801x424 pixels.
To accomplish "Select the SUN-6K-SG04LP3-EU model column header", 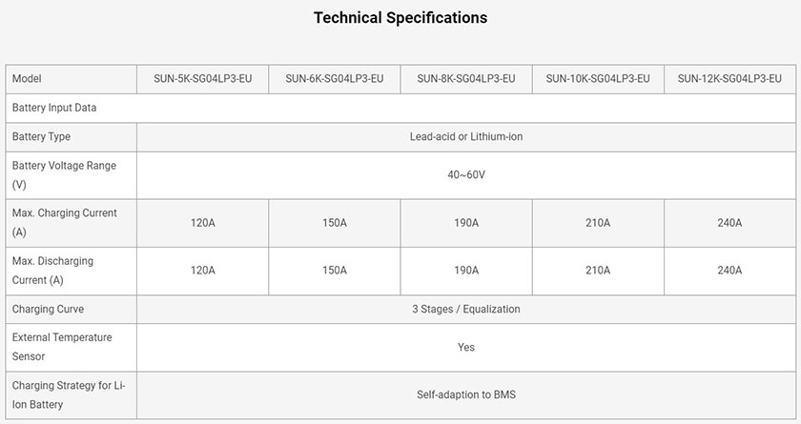I will point(335,78).
